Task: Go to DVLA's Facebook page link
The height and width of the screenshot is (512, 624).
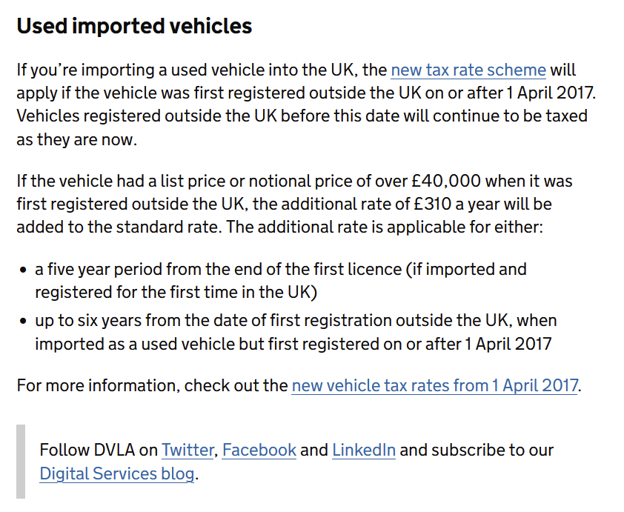Action: click(259, 450)
